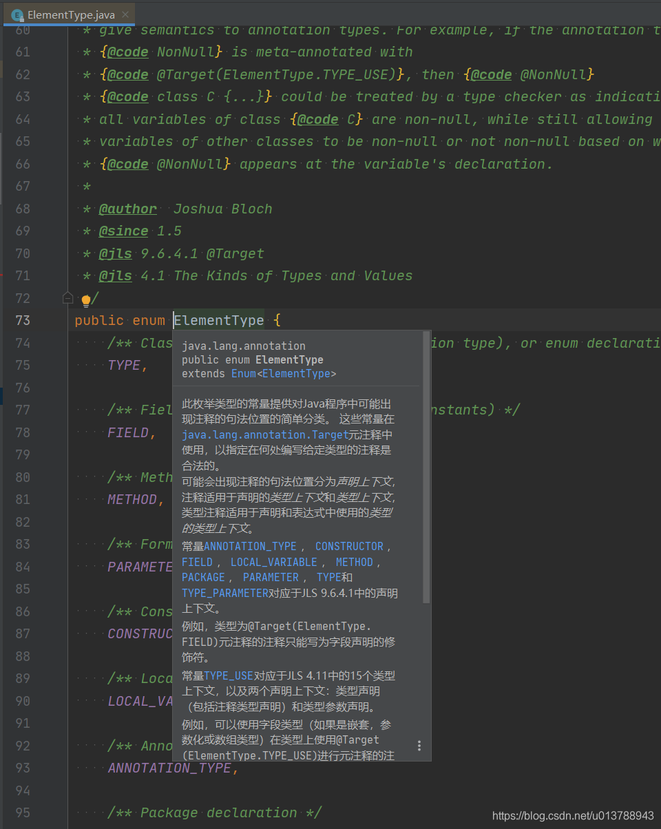Viewport: 661px width, 829px height.
Task: Open the TYPE_PARAMETER link in popup
Action: pyautogui.click(x=224, y=593)
